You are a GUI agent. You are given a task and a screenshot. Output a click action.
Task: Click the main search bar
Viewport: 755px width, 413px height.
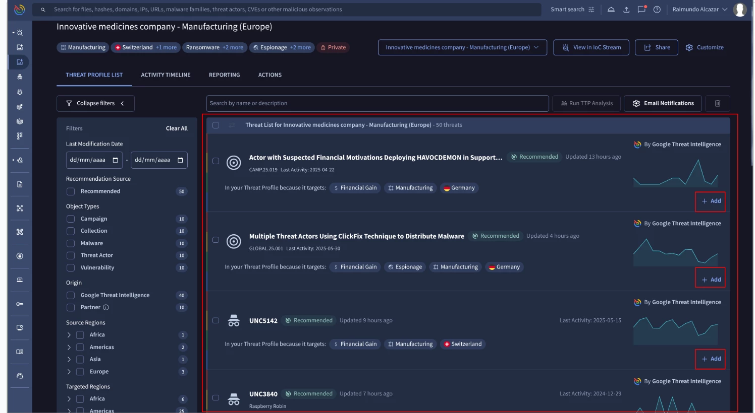click(287, 10)
